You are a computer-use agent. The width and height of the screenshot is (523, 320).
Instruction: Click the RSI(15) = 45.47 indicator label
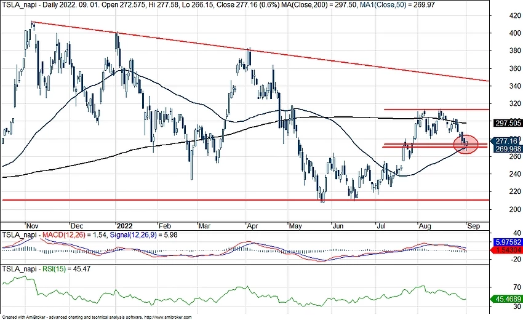coord(66,268)
